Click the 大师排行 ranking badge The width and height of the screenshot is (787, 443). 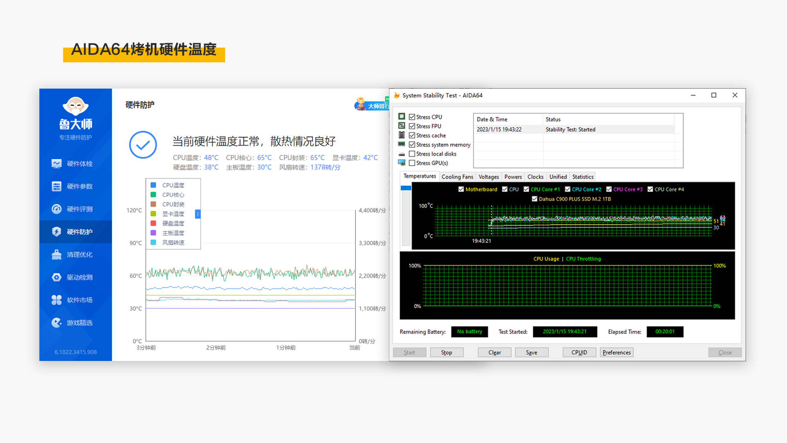[372, 105]
